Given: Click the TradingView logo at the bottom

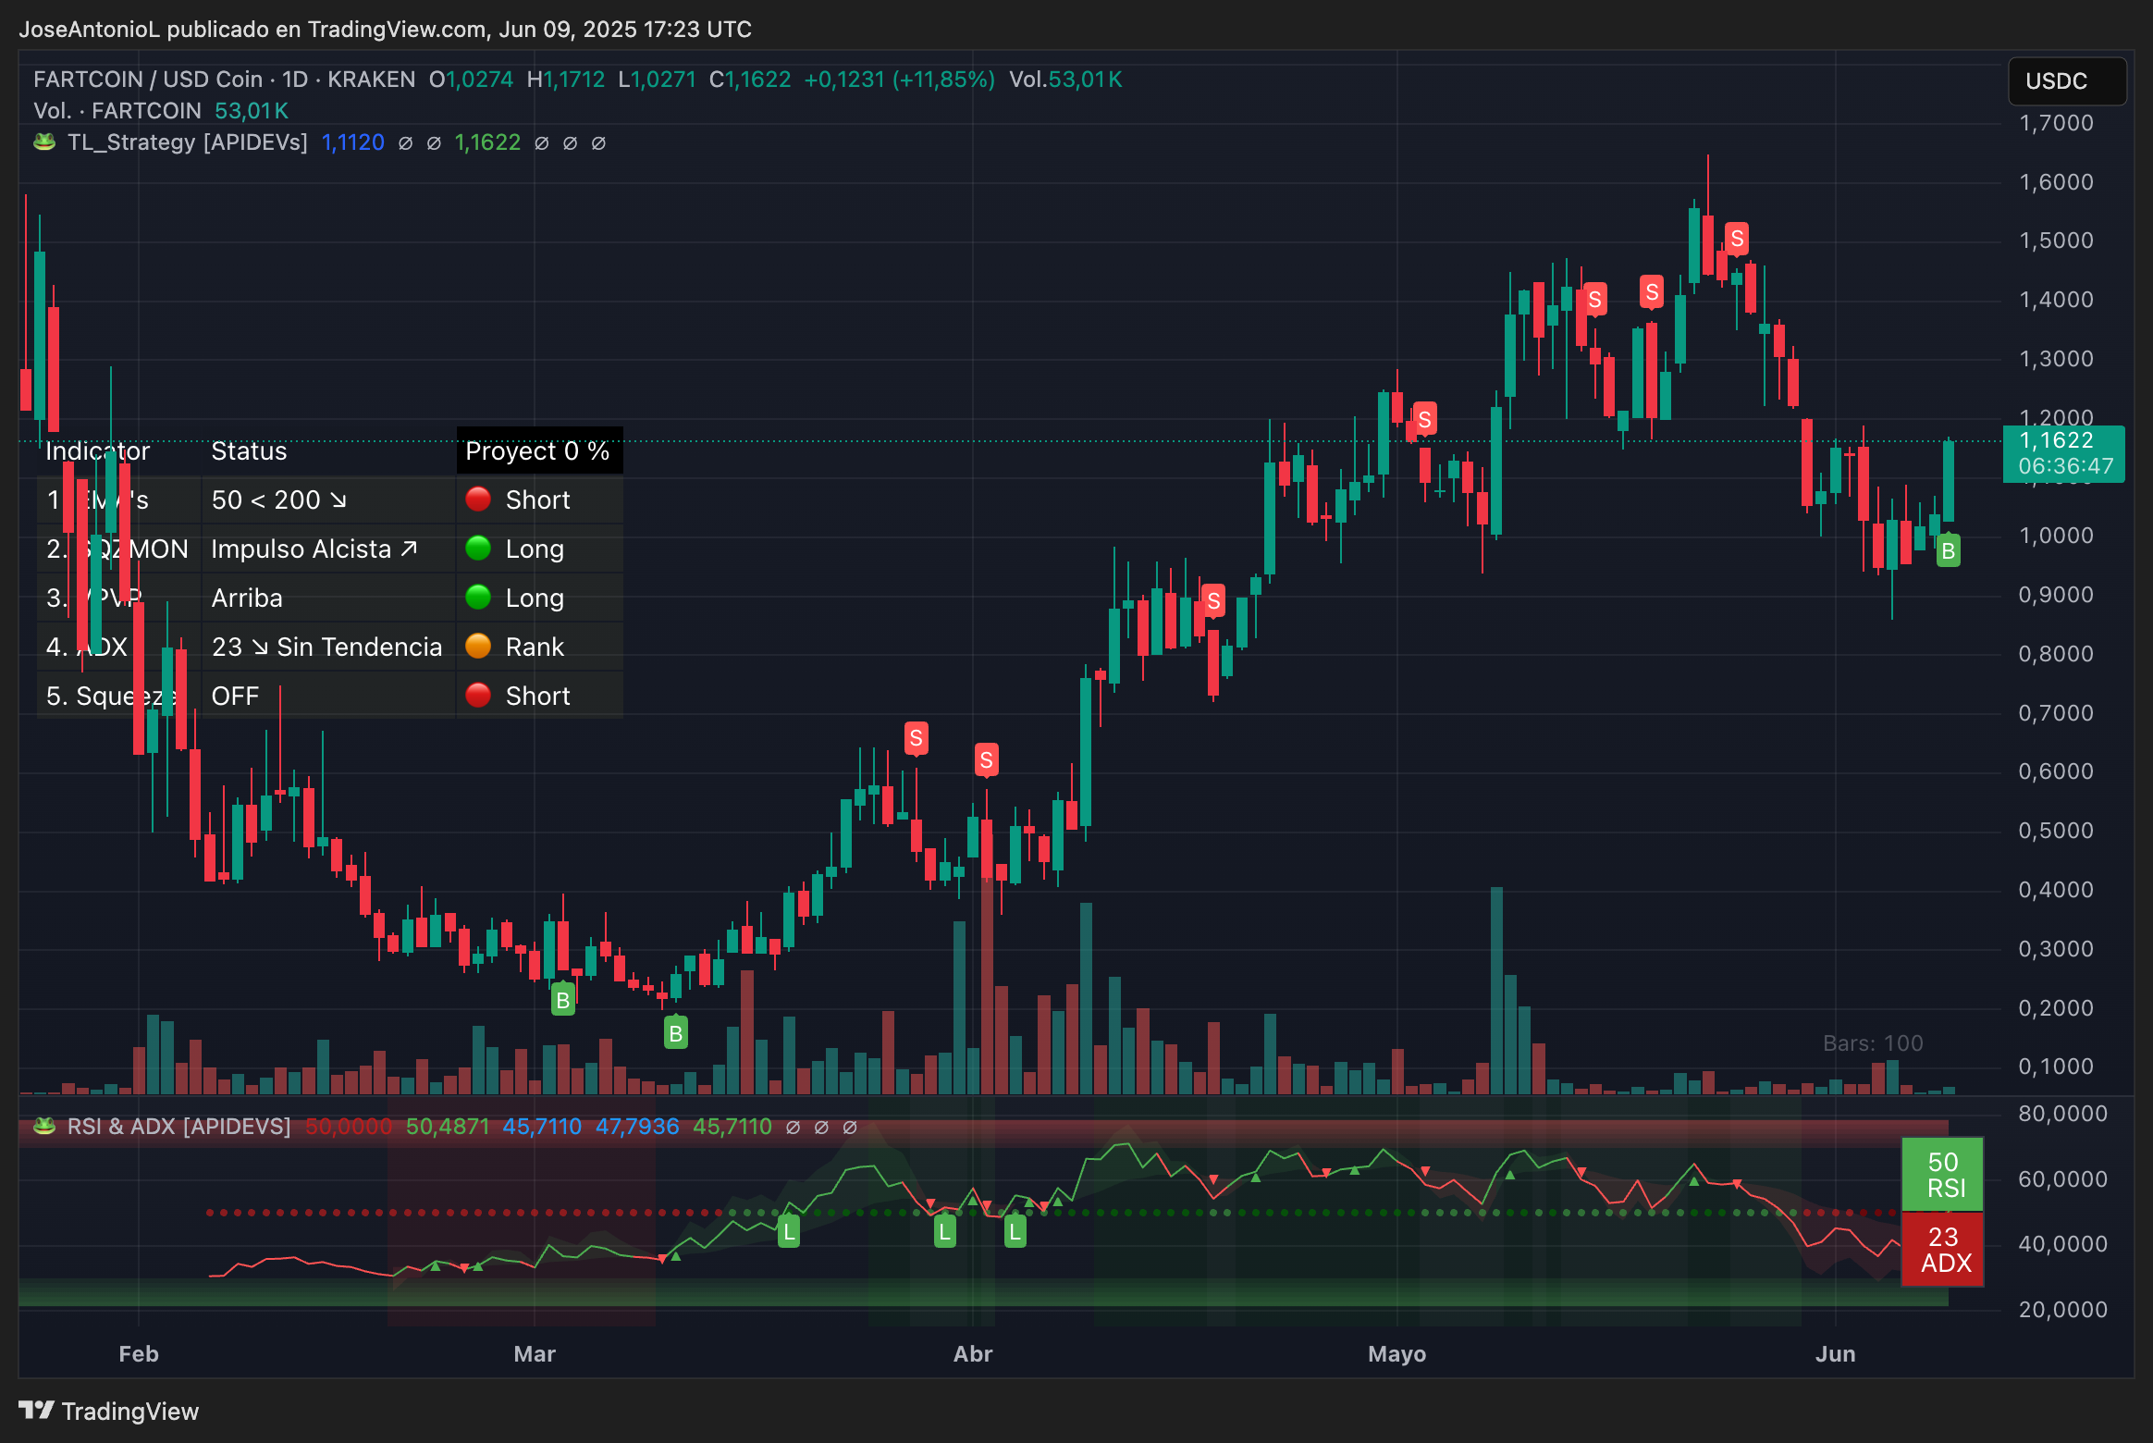Looking at the screenshot, I should [x=109, y=1411].
